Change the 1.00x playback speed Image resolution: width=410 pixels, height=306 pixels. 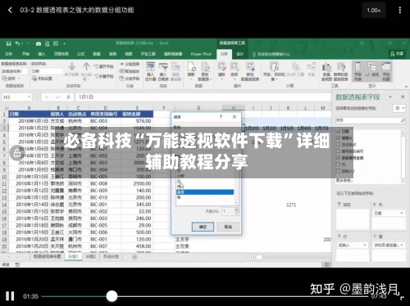tap(374, 11)
